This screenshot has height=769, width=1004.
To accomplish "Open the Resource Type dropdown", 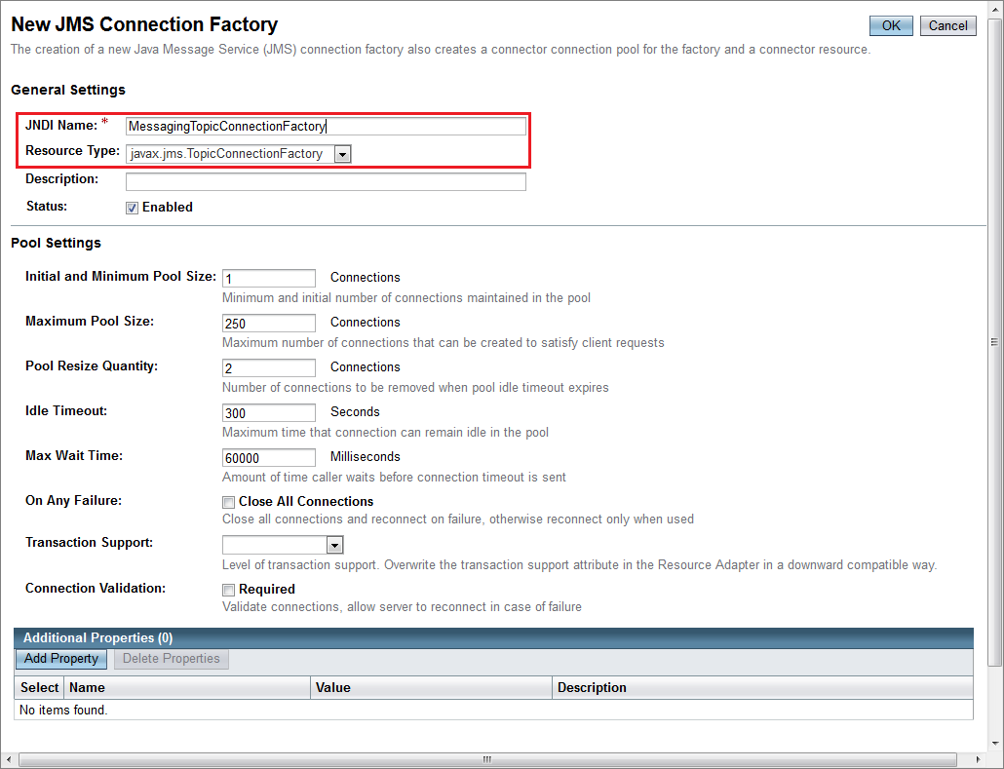I will coord(238,154).
